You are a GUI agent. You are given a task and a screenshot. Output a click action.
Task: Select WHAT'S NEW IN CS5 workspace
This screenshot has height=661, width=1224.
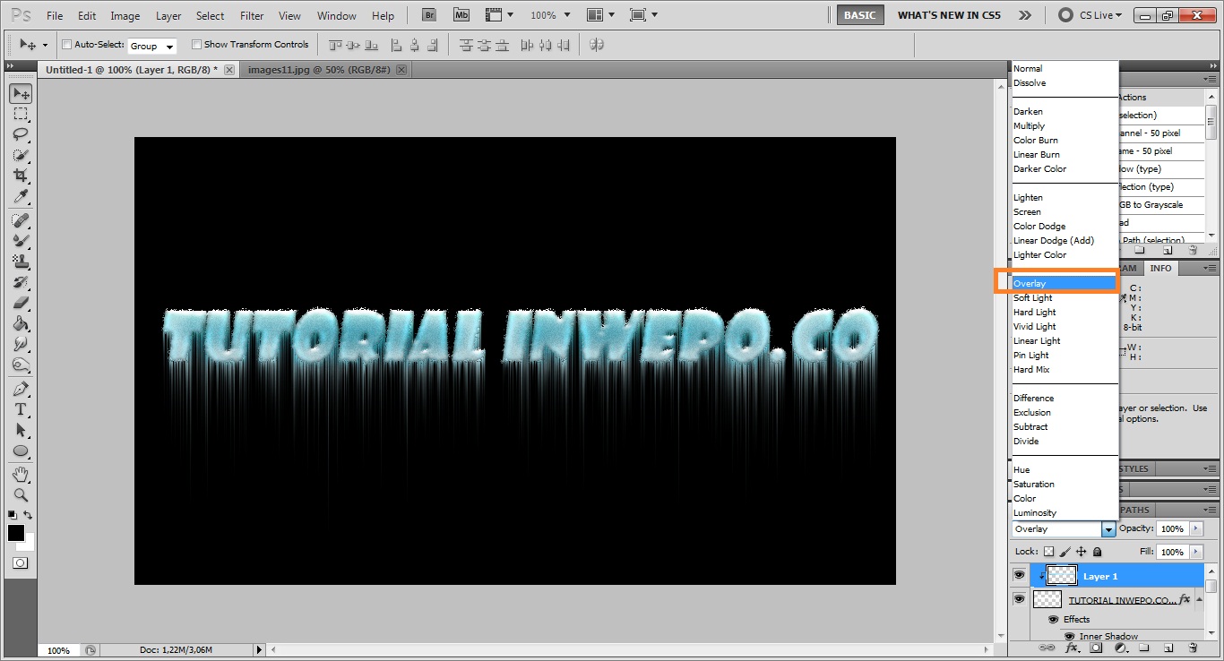tap(948, 15)
